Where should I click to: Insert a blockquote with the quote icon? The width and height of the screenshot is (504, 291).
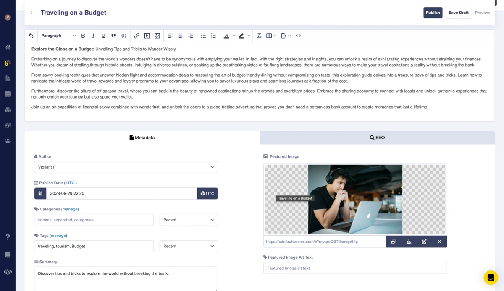[113, 36]
